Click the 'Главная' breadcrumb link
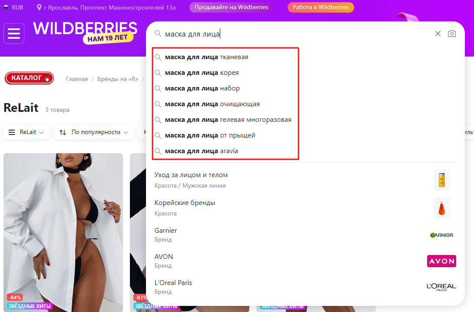 [77, 79]
